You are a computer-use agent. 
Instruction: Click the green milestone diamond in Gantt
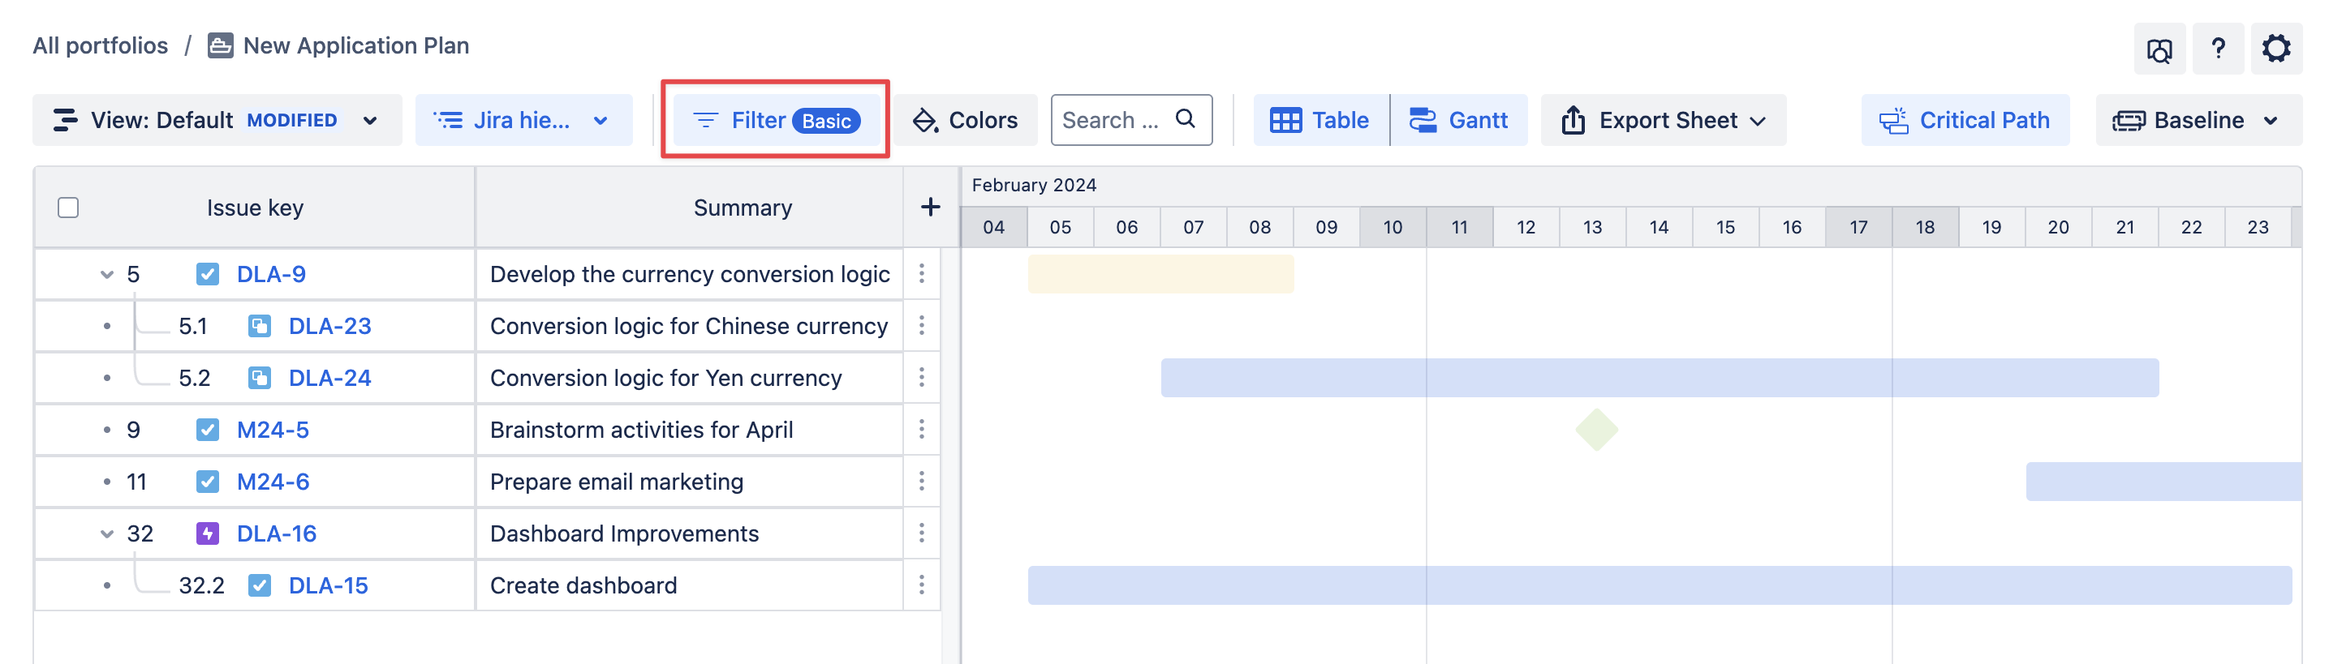(x=1595, y=429)
